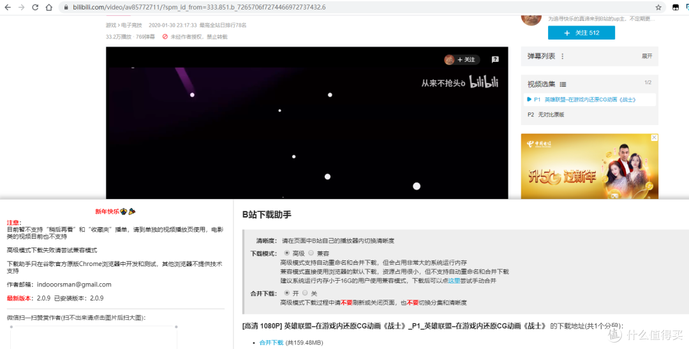Click inside the video player area
This screenshot has width=689, height=349.
point(307,123)
